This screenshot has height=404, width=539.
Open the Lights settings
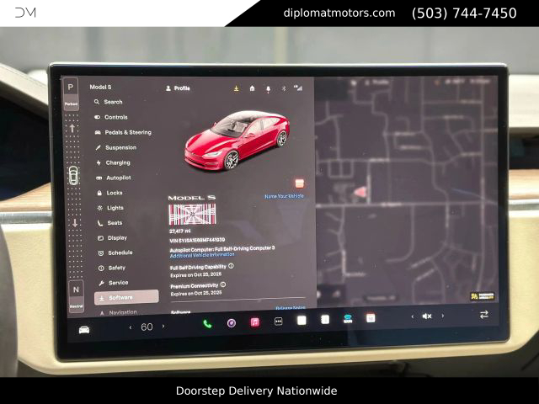tap(110, 208)
